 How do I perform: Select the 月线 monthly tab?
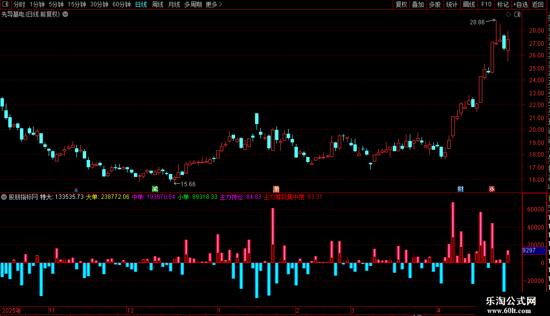174,4
